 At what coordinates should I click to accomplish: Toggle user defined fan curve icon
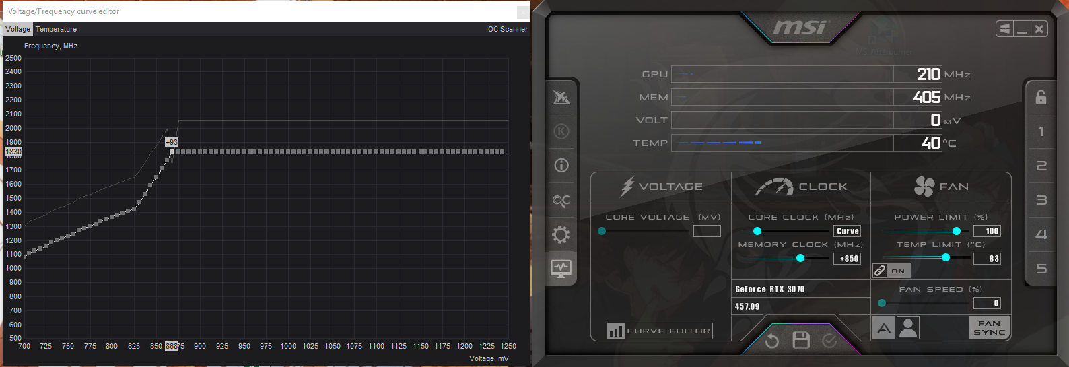[x=908, y=328]
